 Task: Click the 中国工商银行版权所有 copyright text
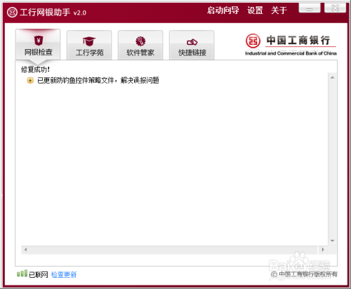click(x=304, y=274)
